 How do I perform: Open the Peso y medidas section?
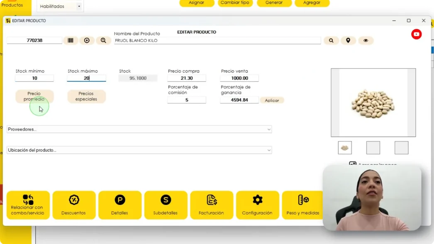click(303, 205)
